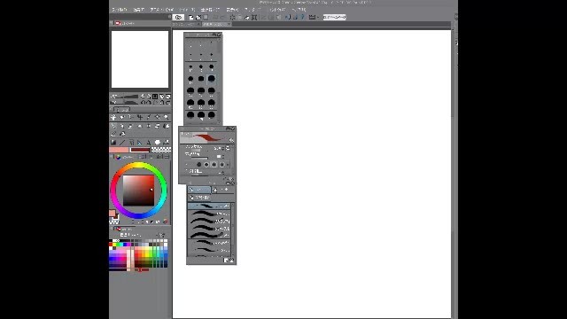Click the blue question-mark help icon
Image resolution: width=567 pixels, height=319 pixels.
click(x=303, y=18)
